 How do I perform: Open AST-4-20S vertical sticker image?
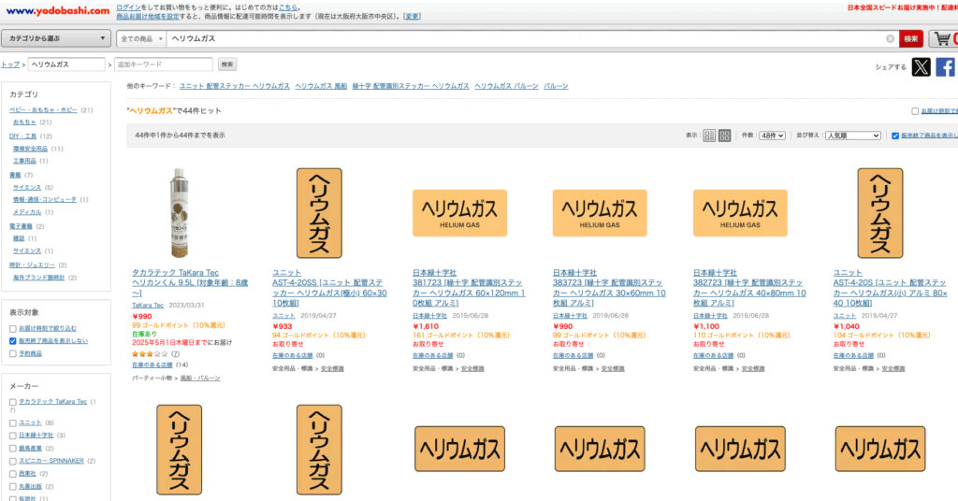pyautogui.click(x=879, y=213)
